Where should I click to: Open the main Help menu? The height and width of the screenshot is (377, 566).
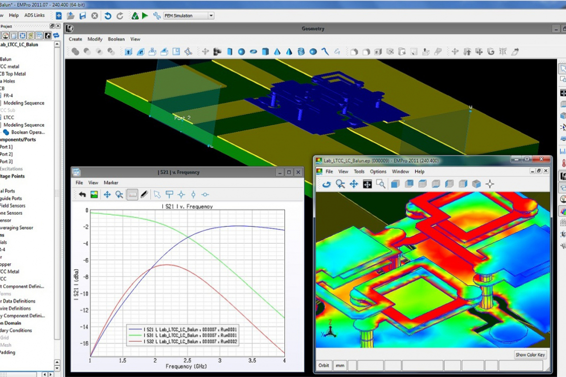14,15
